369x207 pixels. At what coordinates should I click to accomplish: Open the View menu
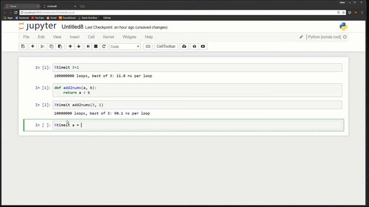coord(57,37)
